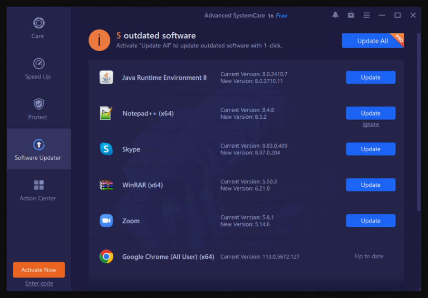Open the Speed Up section
This screenshot has width=428, height=298.
point(38,68)
